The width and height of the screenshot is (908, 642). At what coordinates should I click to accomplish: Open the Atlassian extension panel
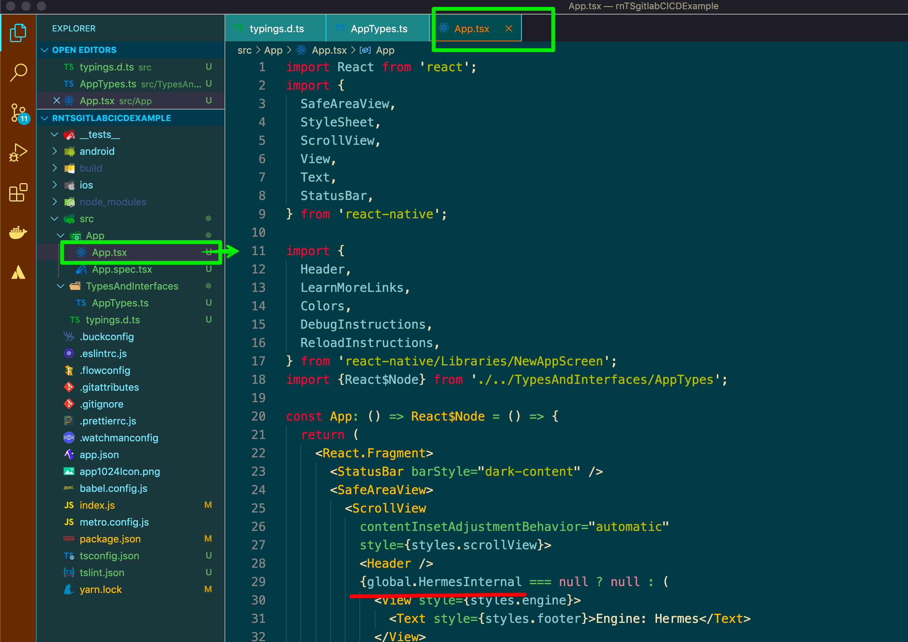tap(18, 272)
